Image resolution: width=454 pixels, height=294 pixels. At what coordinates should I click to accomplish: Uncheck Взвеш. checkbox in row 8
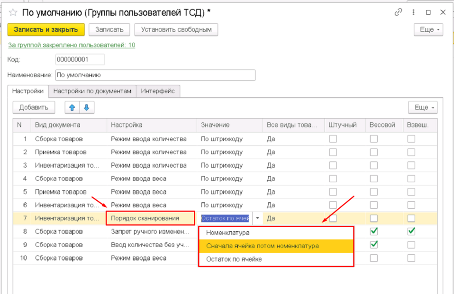pos(411,232)
